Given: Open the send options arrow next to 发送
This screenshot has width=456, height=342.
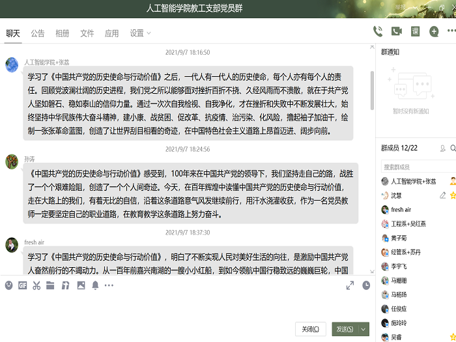Looking at the screenshot, I should 363,329.
